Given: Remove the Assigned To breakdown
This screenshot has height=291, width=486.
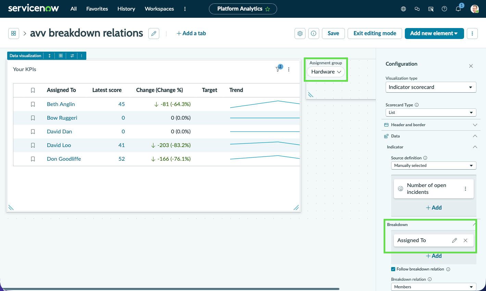Looking at the screenshot, I should pyautogui.click(x=465, y=240).
